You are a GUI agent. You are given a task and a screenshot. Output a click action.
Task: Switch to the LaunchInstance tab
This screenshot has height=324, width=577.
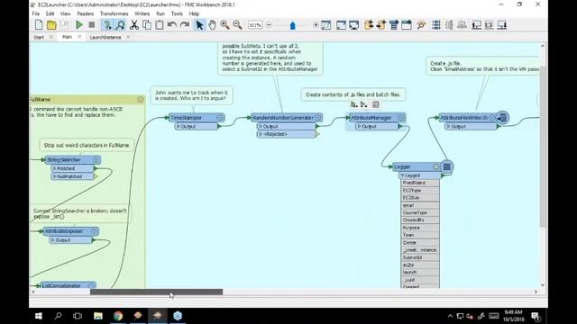(x=105, y=37)
